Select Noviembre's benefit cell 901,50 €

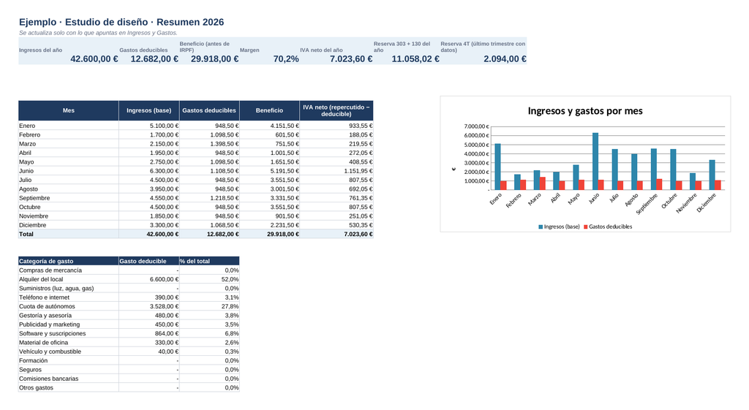[x=269, y=216]
